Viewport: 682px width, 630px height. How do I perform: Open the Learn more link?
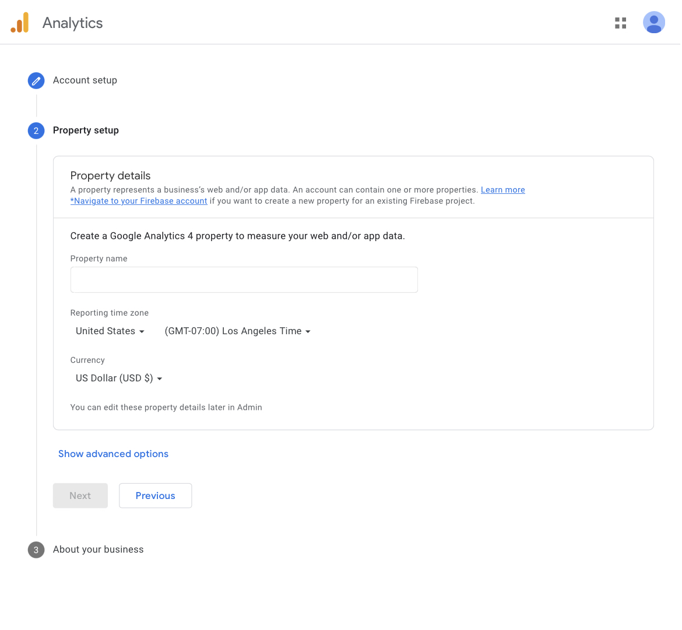(x=502, y=190)
